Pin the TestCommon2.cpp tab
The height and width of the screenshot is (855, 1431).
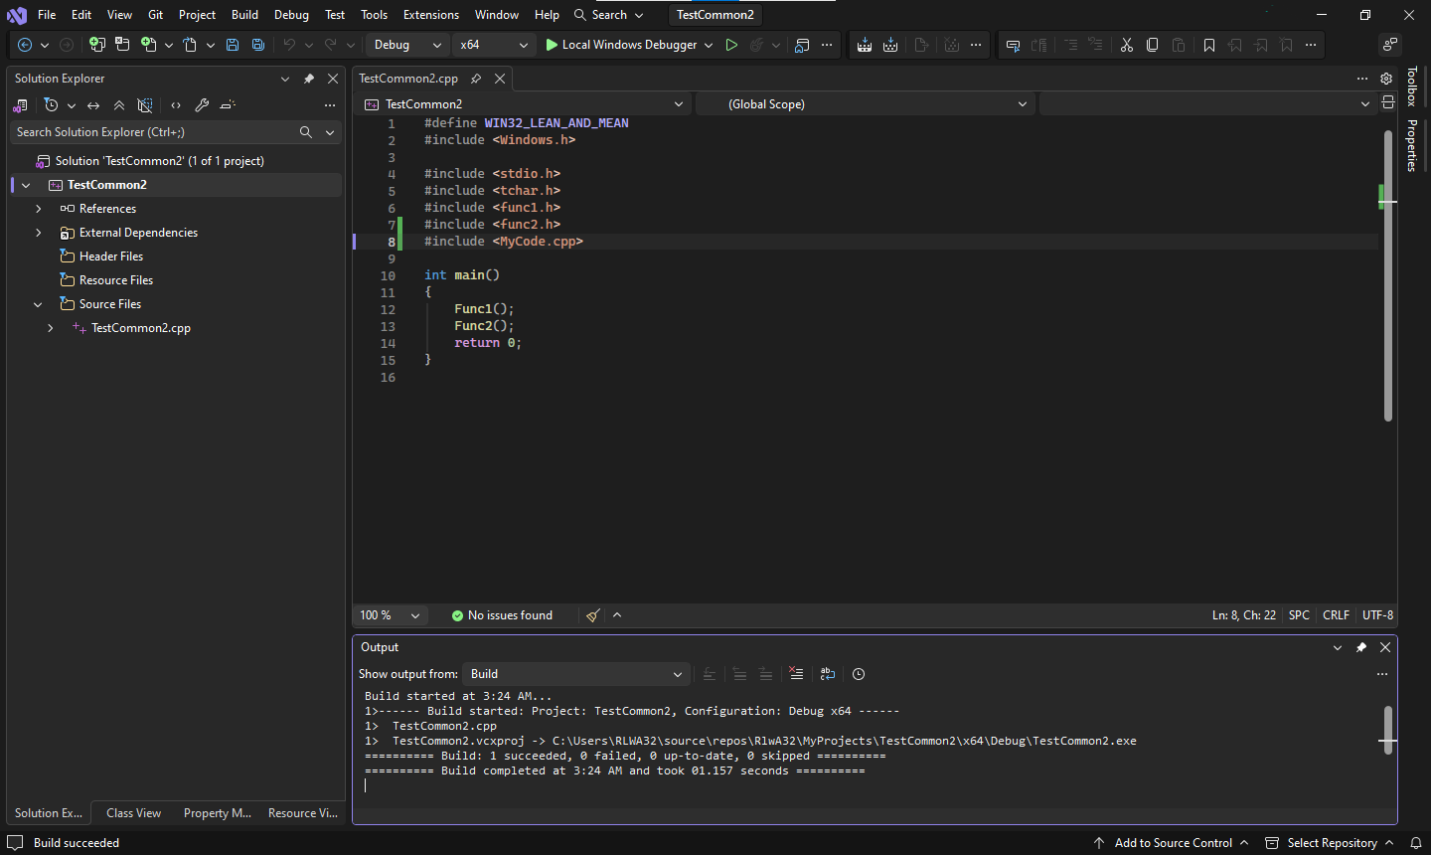point(476,79)
